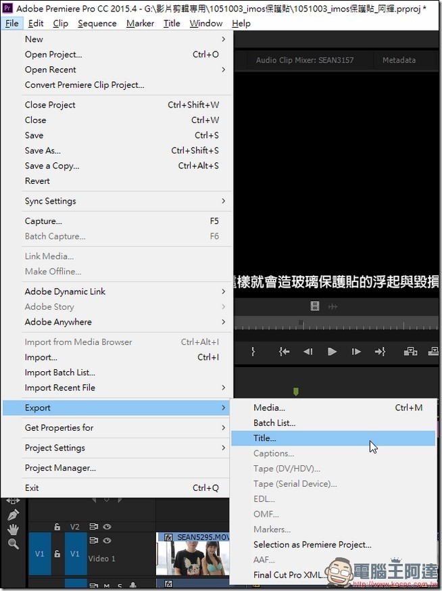The height and width of the screenshot is (591, 442).
Task: Click the Premiere Pro icon in title bar
Action: (7, 8)
